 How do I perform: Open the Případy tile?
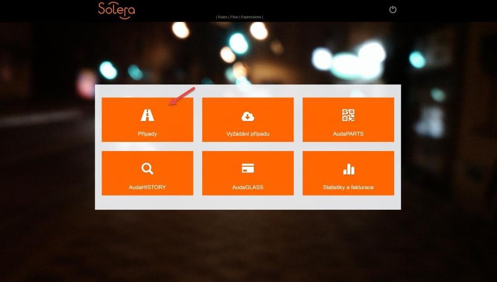click(x=148, y=120)
